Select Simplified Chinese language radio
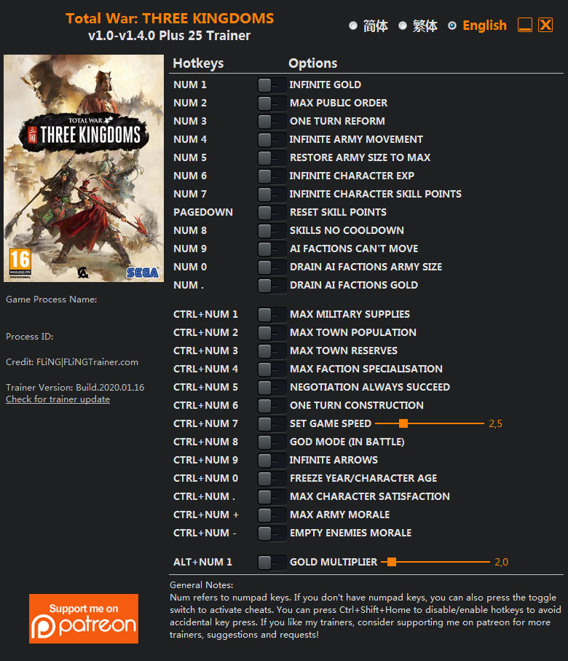Image resolution: width=568 pixels, height=661 pixels. (353, 26)
